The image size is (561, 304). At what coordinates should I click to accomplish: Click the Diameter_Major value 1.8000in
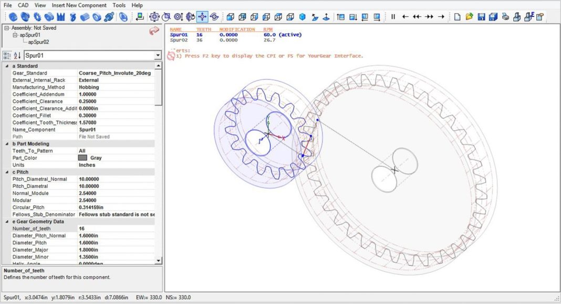tap(116, 250)
